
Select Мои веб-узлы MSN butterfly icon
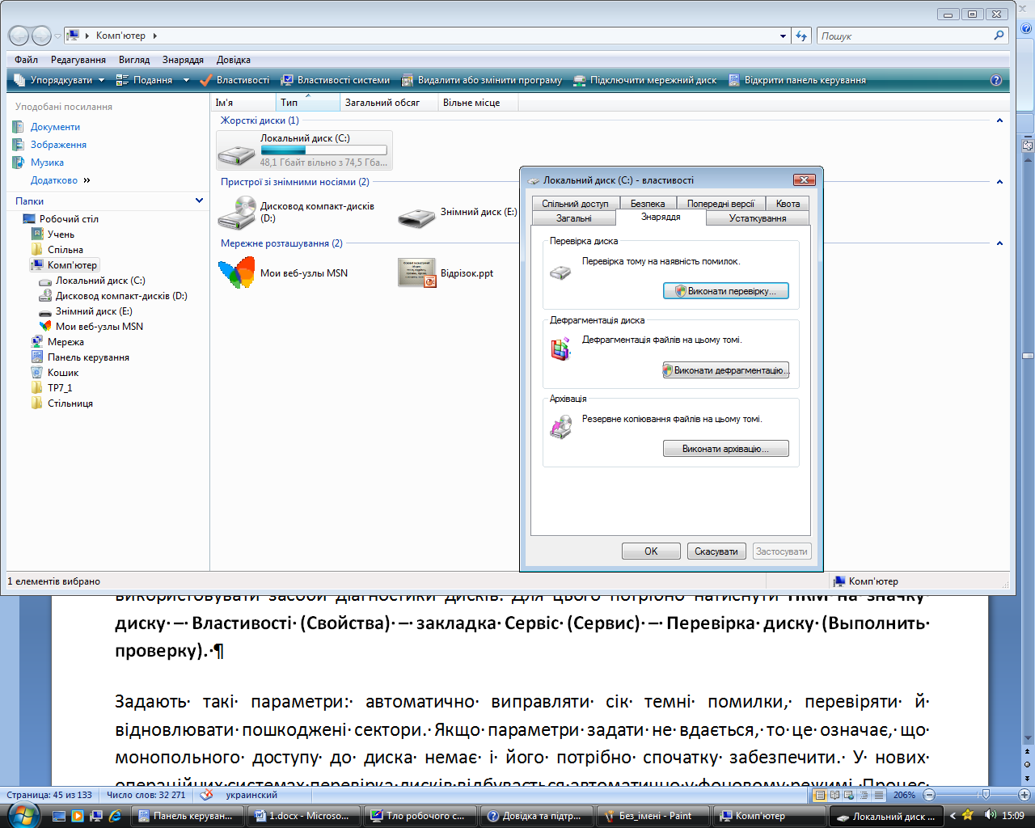[237, 273]
